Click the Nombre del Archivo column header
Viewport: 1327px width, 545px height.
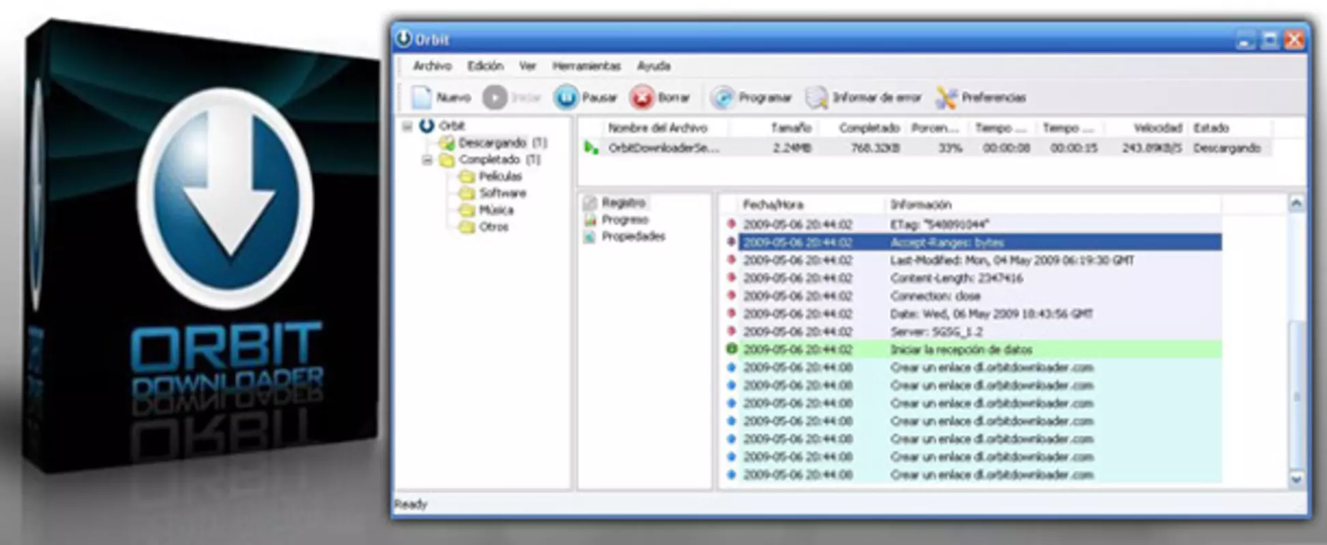(657, 128)
